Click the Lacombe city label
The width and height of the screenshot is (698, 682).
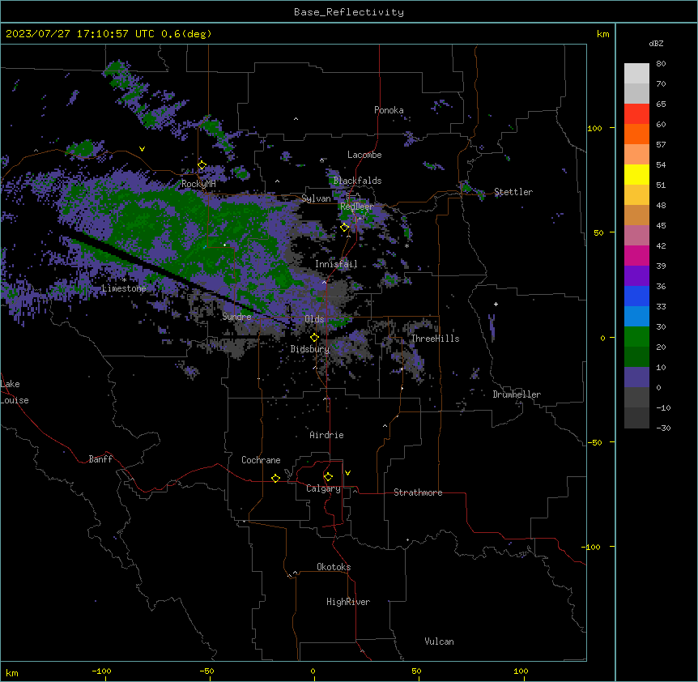(364, 155)
